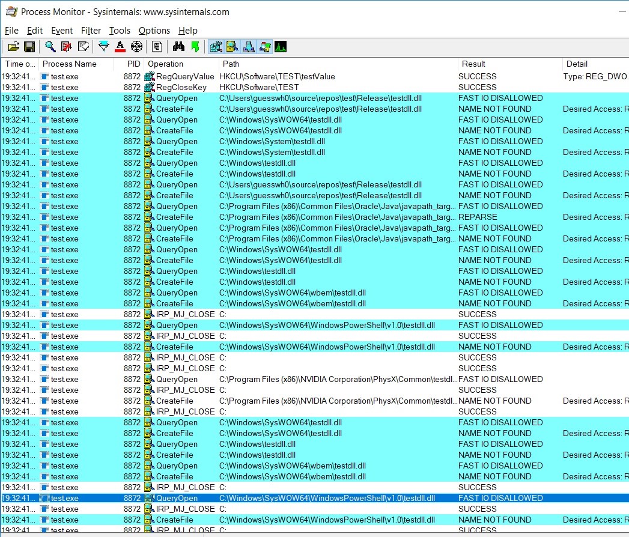Viewport: 629px width, 537px height.
Task: Open the Tools menu
Action: pos(120,31)
